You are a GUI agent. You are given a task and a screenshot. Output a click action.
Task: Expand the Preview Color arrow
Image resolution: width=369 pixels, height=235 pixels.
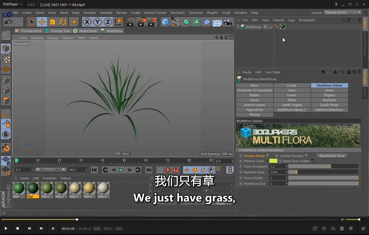pos(267,161)
